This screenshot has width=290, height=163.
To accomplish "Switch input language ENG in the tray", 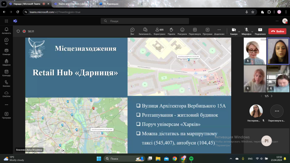I will [250, 159].
